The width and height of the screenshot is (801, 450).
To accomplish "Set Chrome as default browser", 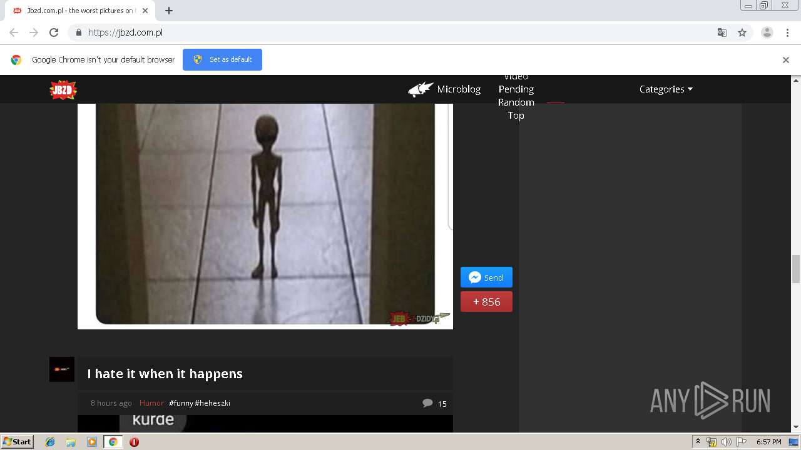I will 222,59.
